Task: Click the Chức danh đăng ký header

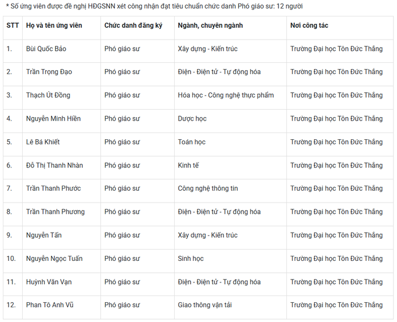Action: (133, 25)
